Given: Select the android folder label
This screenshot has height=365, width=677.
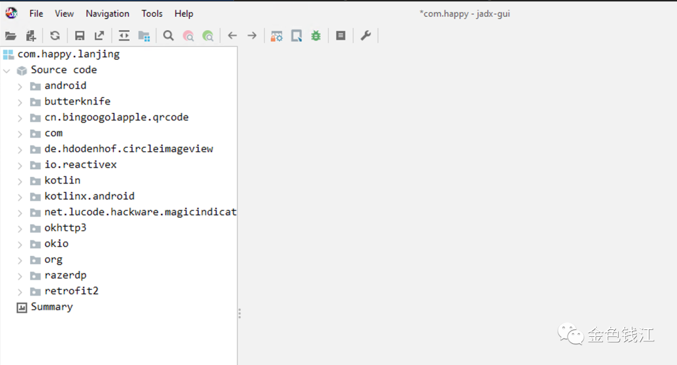Looking at the screenshot, I should pos(65,85).
